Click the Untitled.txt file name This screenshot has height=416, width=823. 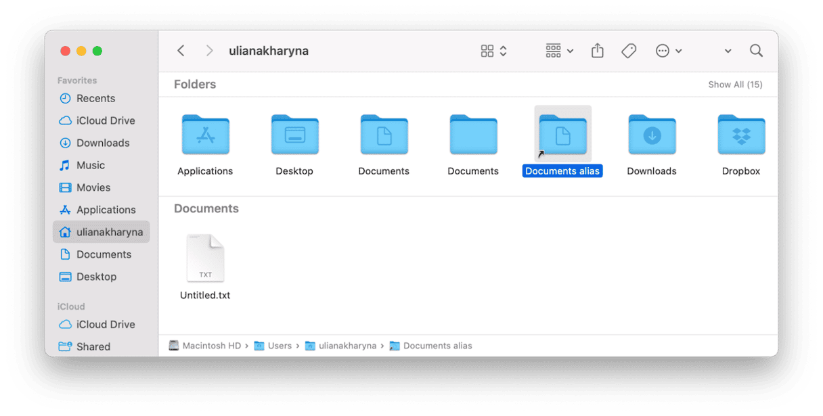pos(205,296)
